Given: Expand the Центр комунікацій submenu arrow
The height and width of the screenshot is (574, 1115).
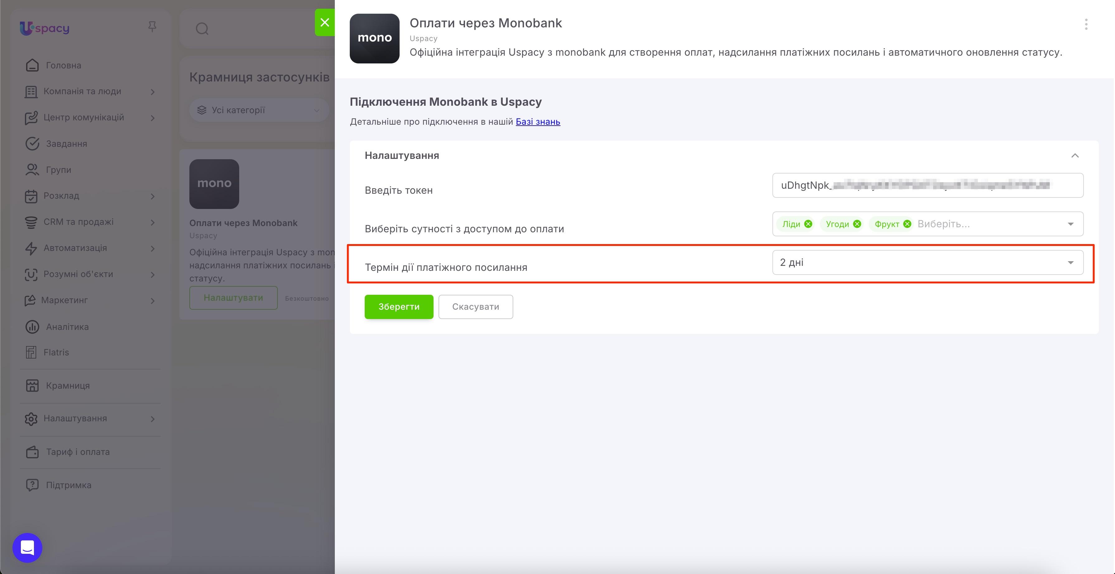Looking at the screenshot, I should (x=152, y=118).
